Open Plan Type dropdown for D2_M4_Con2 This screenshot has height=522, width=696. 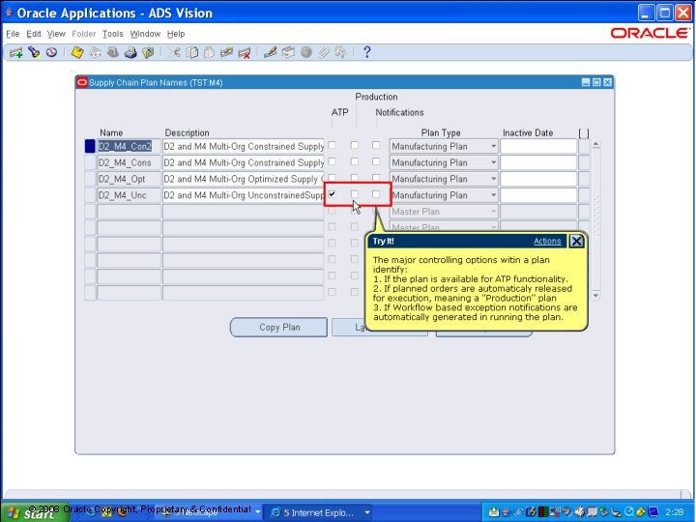(x=493, y=147)
